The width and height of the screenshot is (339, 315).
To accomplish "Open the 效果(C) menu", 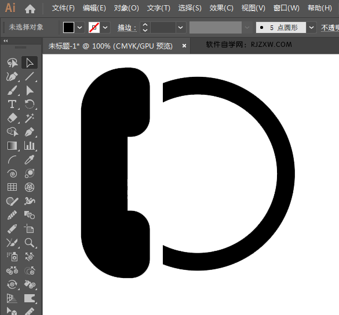I will 221,8.
